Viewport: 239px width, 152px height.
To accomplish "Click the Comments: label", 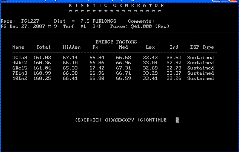I will [x=141, y=21].
